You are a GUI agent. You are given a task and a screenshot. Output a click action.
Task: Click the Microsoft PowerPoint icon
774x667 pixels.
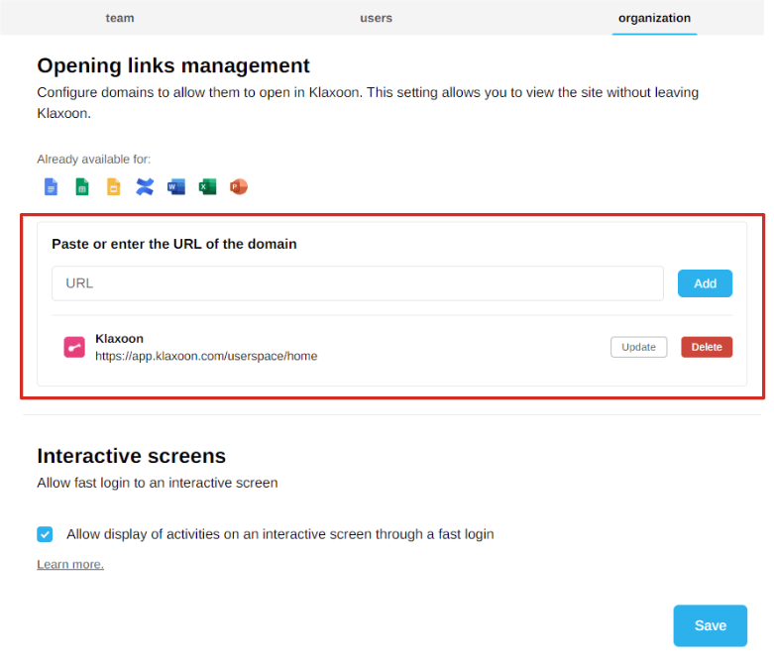click(x=238, y=186)
